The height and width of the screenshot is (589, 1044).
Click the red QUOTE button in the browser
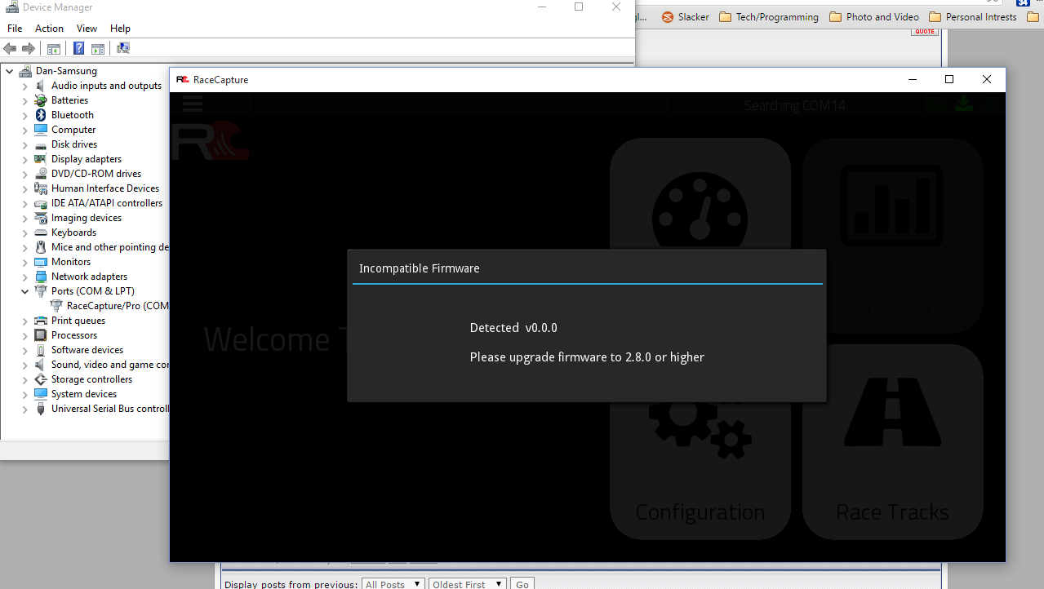pyautogui.click(x=925, y=32)
